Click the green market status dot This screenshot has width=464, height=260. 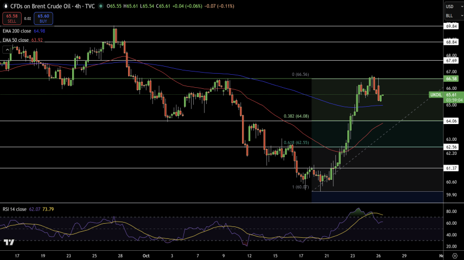pyautogui.click(x=101, y=6)
